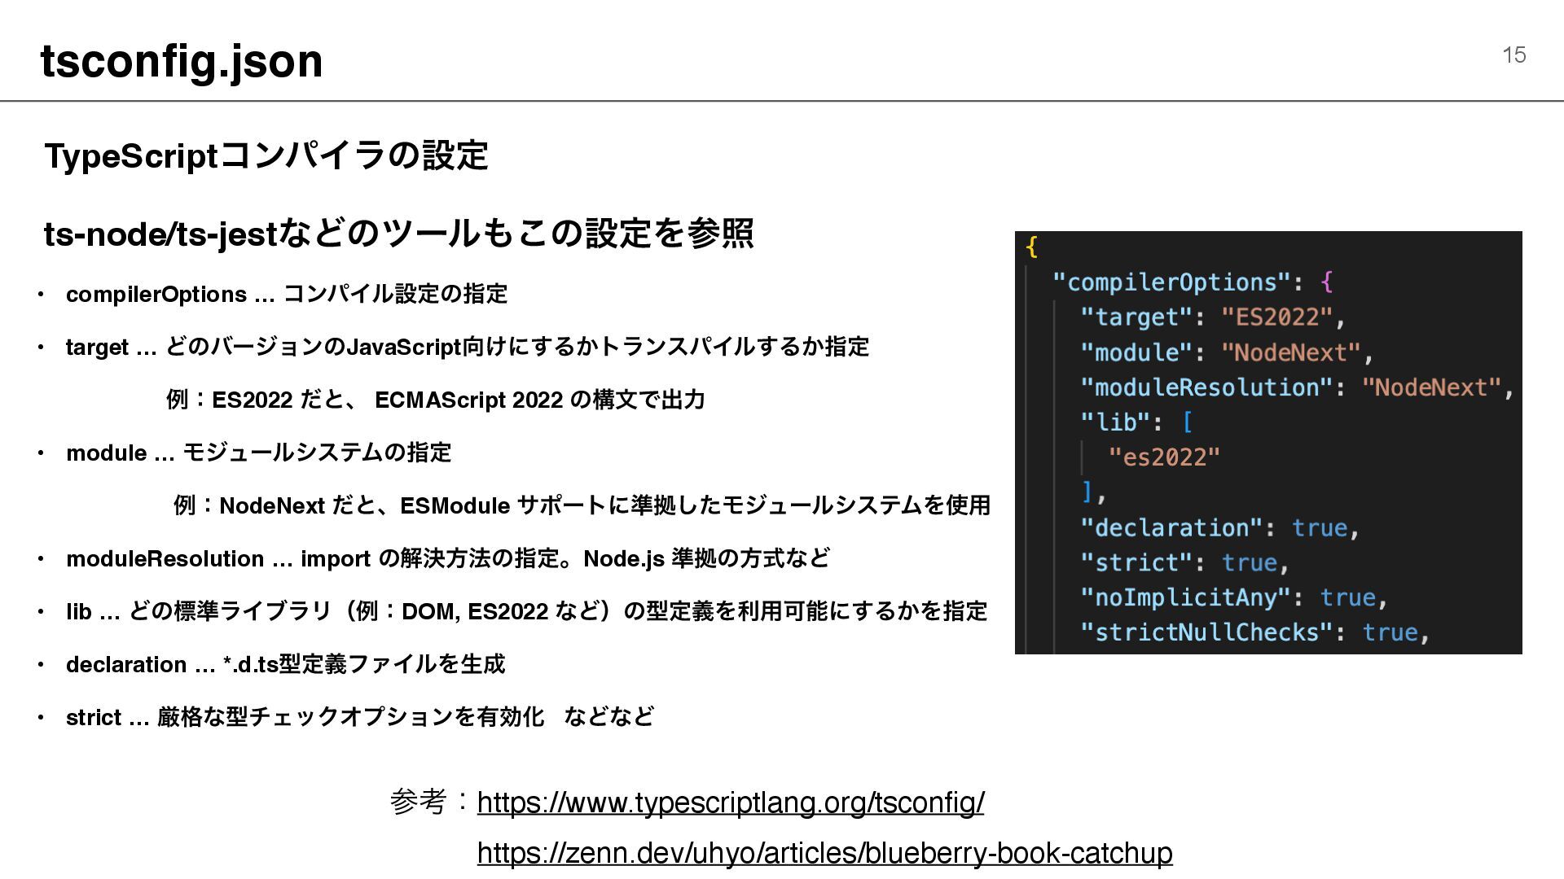This screenshot has width=1564, height=879.
Task: Select the ts-node/ts-jest heading line
Action: click(x=398, y=234)
